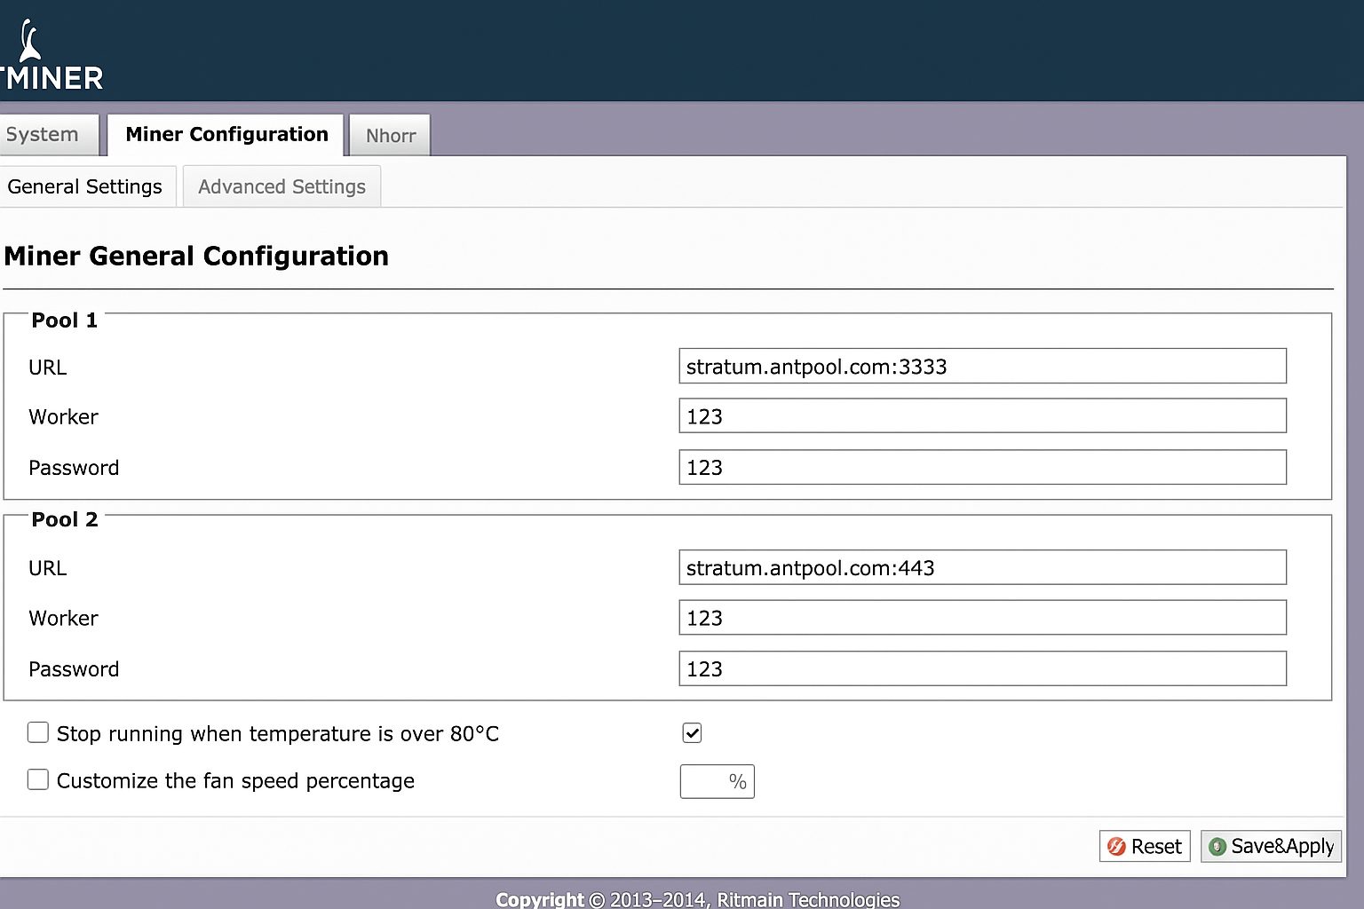Click the Pool 2 Password label
The height and width of the screenshot is (909, 1364).
pyautogui.click(x=74, y=669)
